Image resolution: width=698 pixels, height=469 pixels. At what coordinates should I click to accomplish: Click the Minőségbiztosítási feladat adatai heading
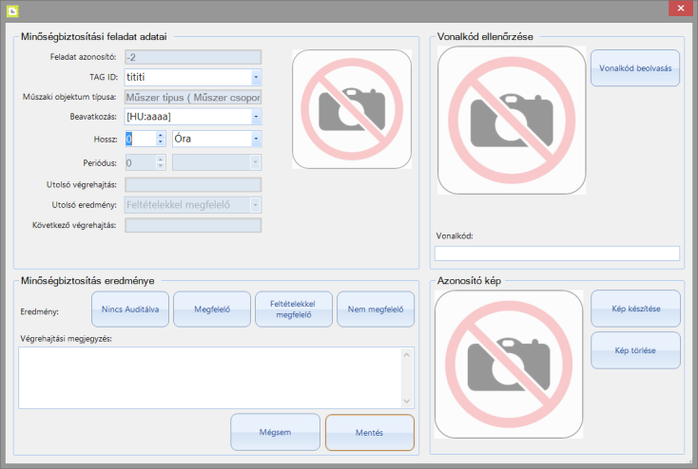[94, 37]
